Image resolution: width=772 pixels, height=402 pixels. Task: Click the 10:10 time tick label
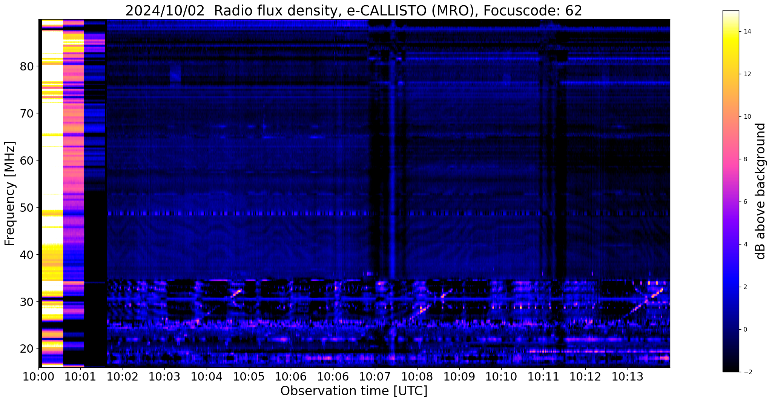(x=502, y=376)
